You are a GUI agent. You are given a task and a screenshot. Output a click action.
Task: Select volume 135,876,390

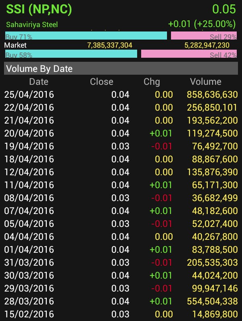[x=212, y=172]
